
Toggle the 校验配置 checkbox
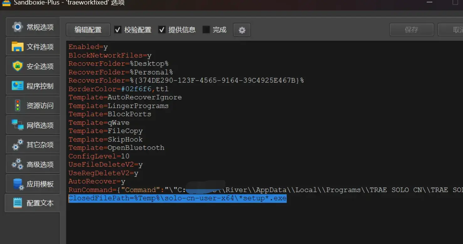click(118, 30)
